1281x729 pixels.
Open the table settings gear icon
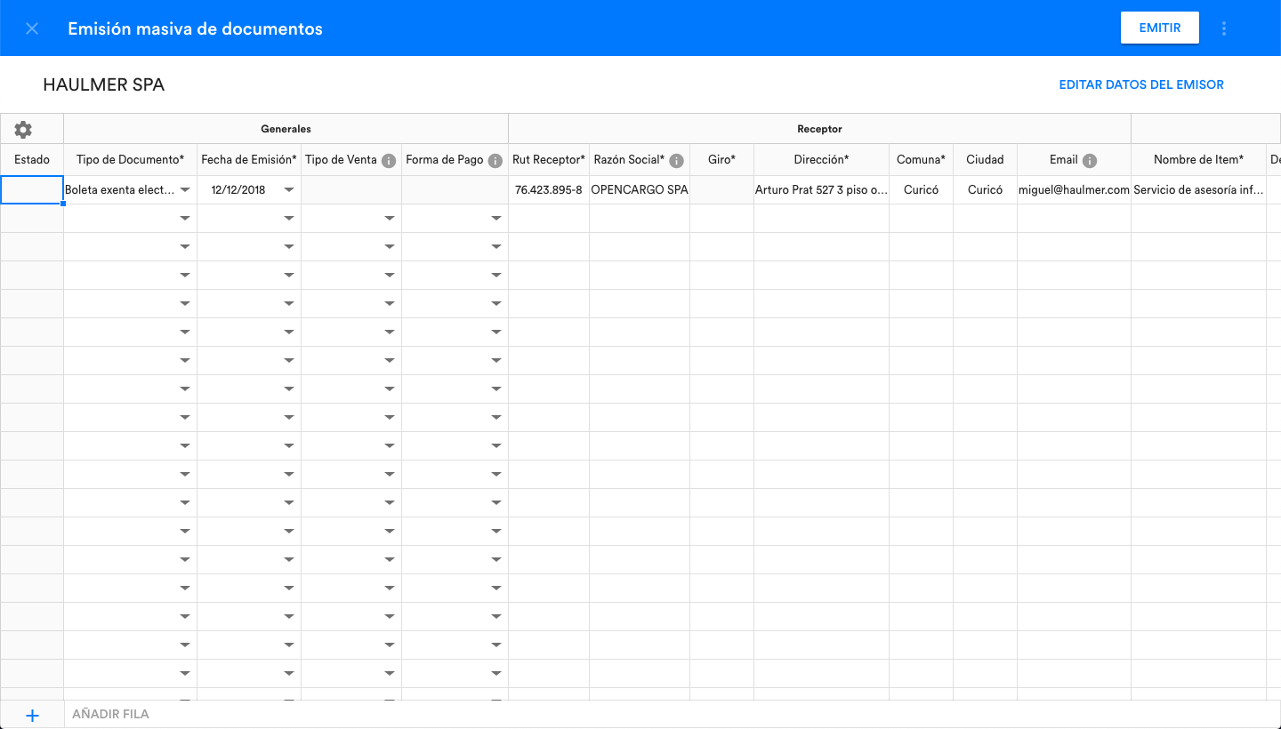coord(23,130)
